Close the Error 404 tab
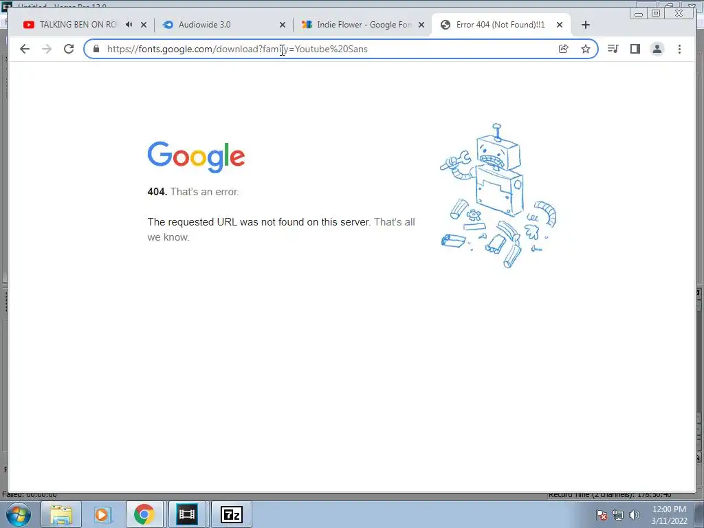Screen dimensions: 704x528 pyautogui.click(x=560, y=25)
